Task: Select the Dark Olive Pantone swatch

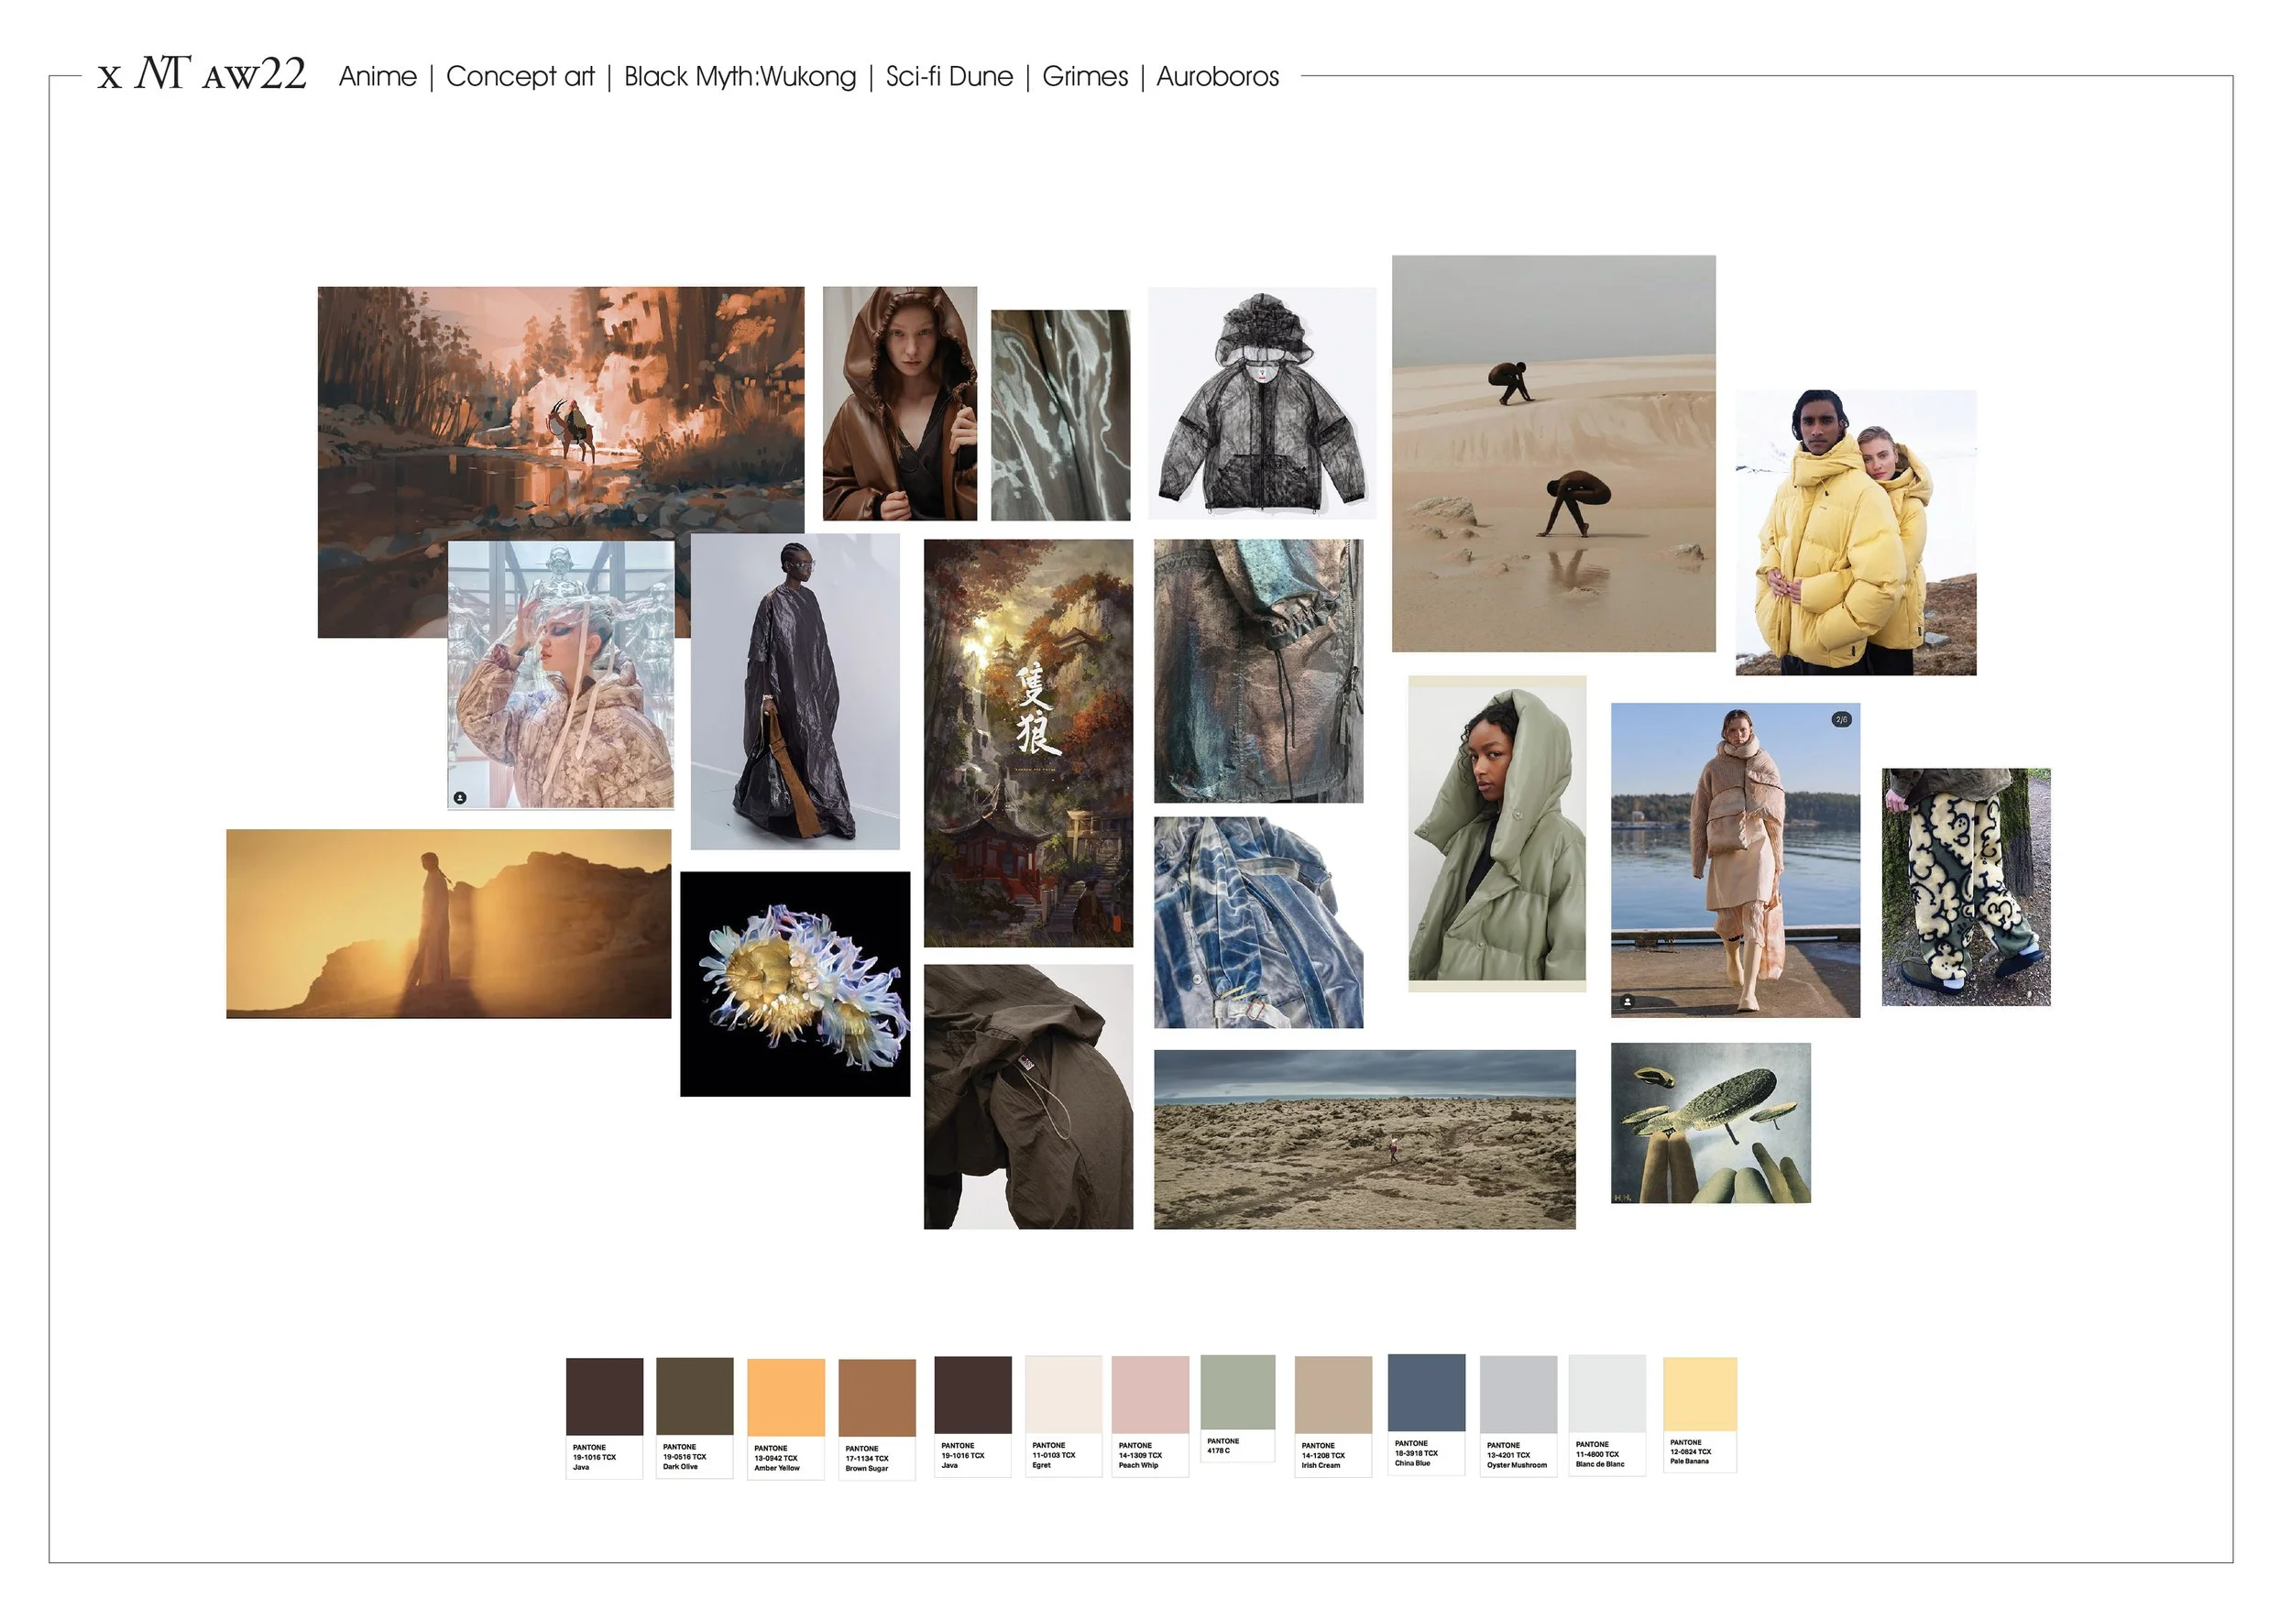Action: point(695,1417)
